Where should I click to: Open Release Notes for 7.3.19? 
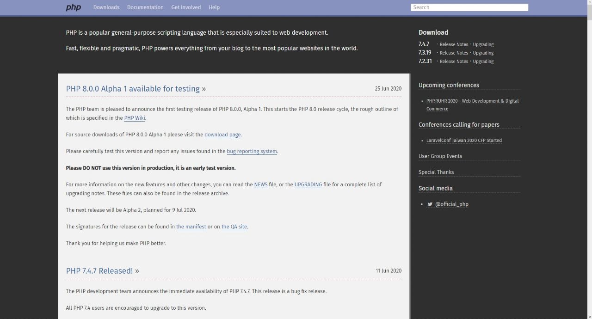(x=454, y=53)
